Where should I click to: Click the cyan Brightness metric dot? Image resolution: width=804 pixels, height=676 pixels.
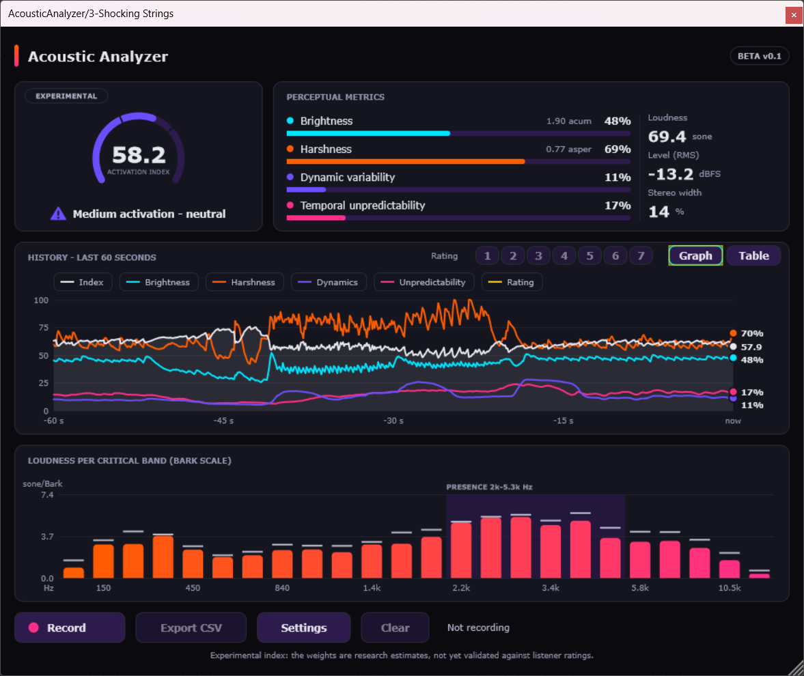tap(290, 121)
